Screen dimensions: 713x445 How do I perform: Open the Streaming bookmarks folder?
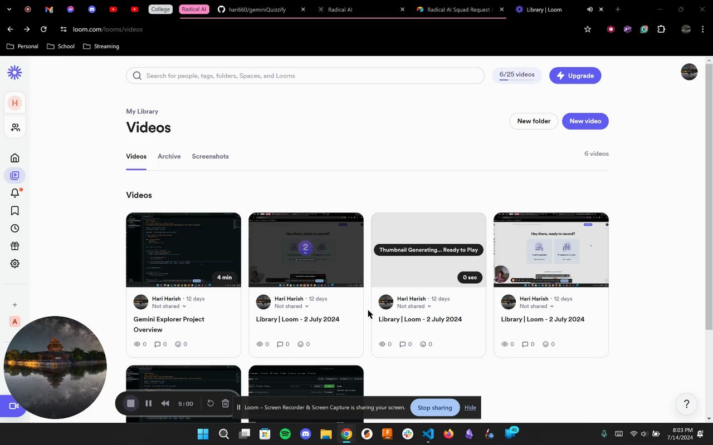[101, 46]
